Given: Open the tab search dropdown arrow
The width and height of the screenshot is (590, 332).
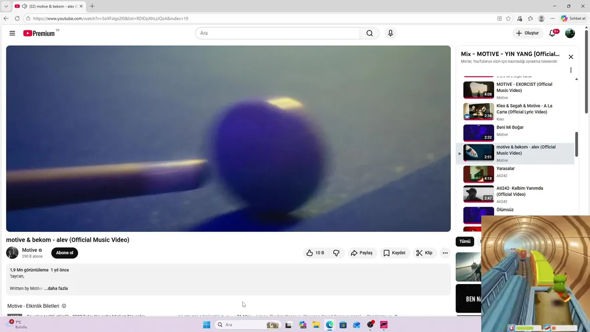Looking at the screenshot, I should pos(6,6).
